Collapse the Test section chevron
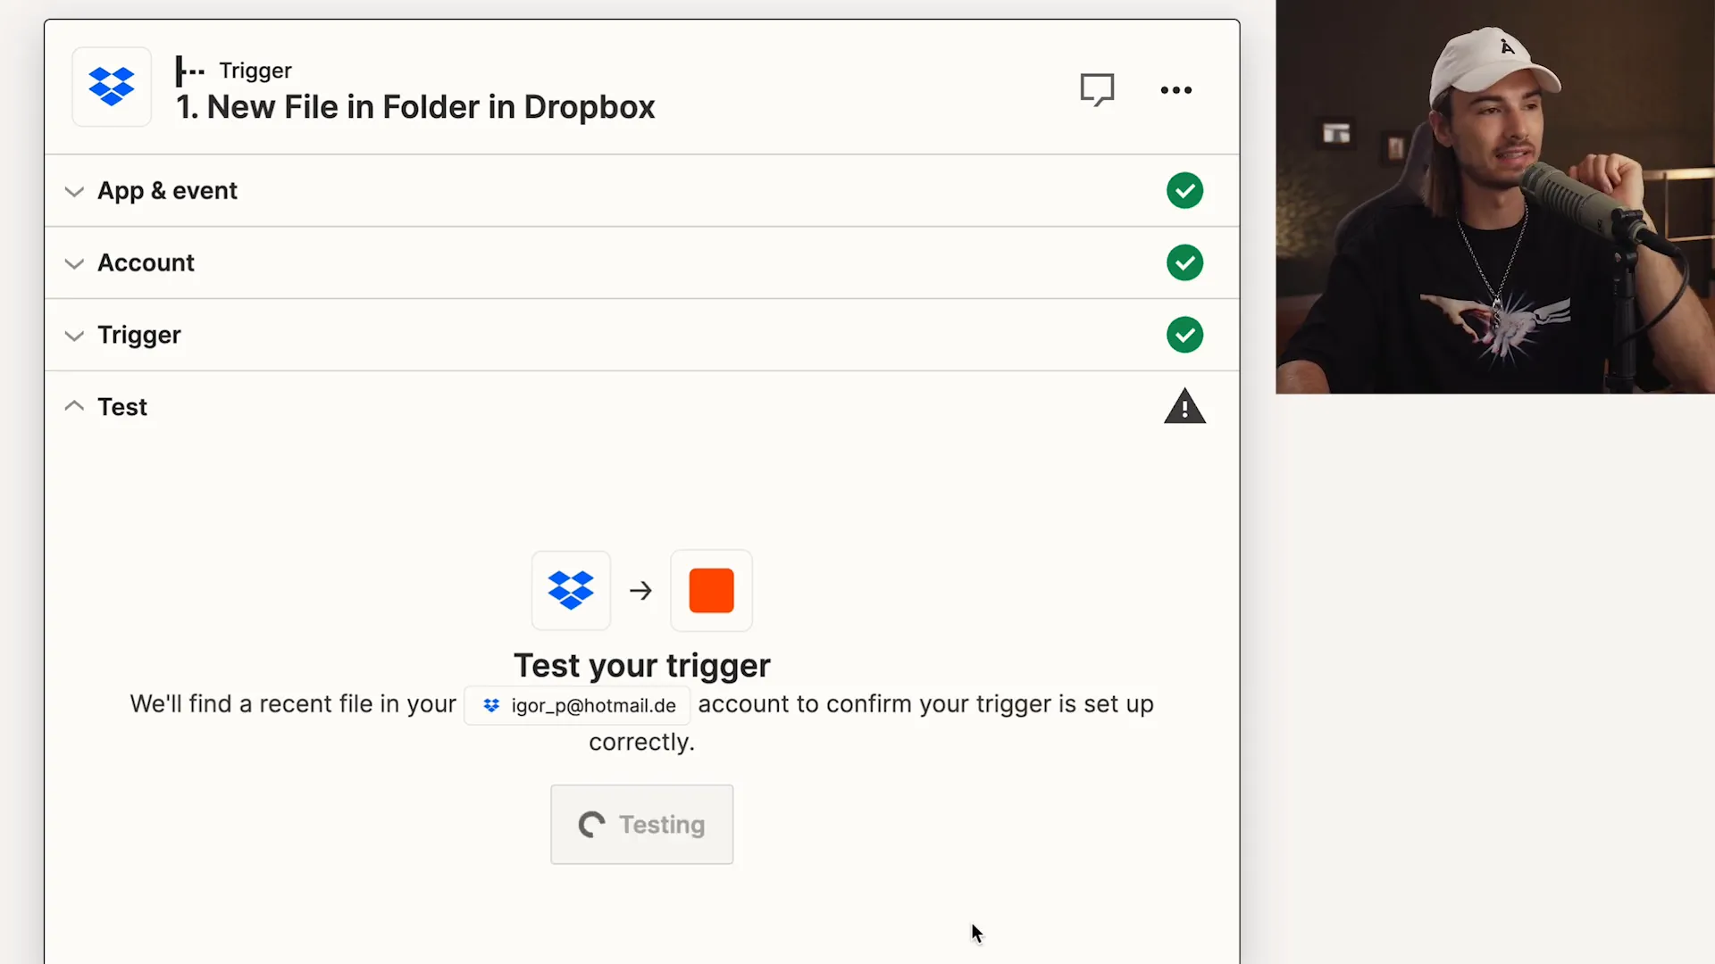This screenshot has width=1715, height=964. pos(74,406)
